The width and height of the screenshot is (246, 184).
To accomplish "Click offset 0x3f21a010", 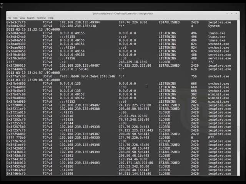I will click(16, 112).
